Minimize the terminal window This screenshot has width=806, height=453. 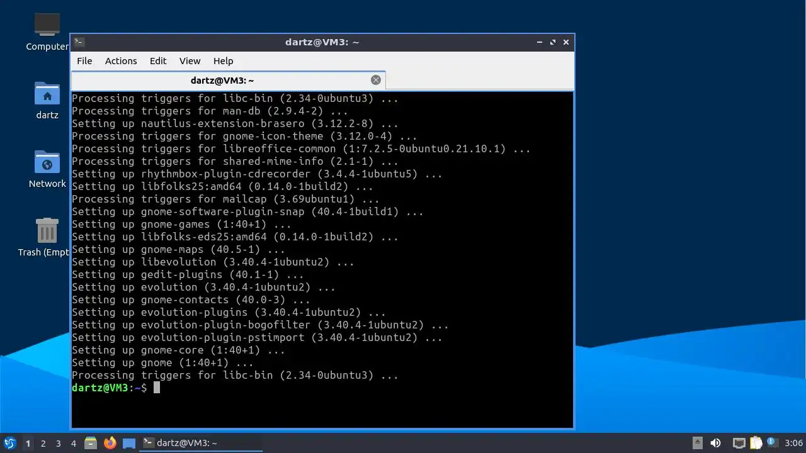tap(540, 42)
